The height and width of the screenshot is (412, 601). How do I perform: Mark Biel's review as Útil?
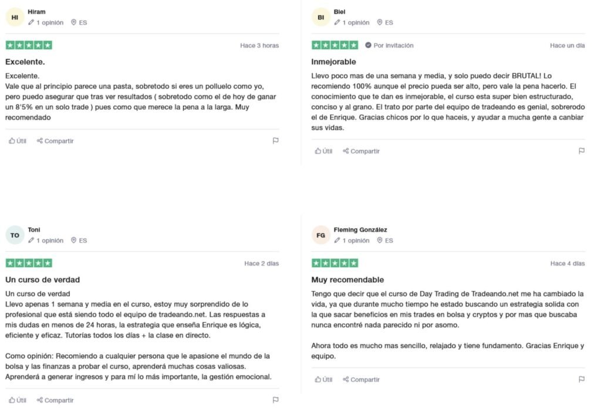coord(323,151)
